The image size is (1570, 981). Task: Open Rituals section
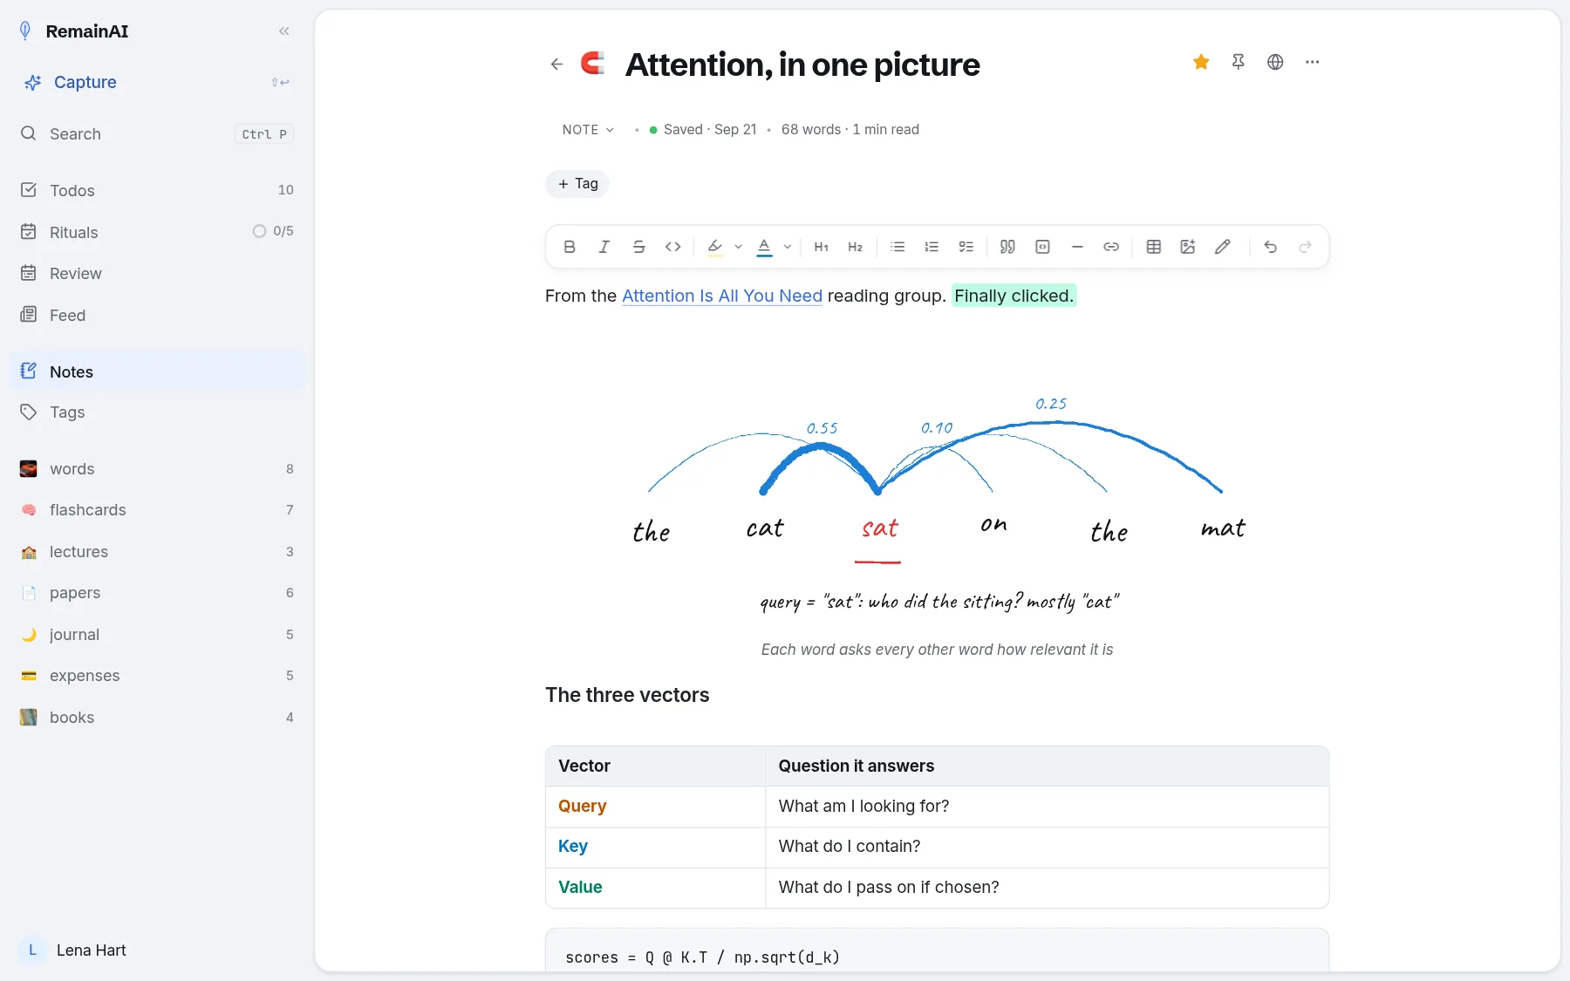pyautogui.click(x=157, y=232)
